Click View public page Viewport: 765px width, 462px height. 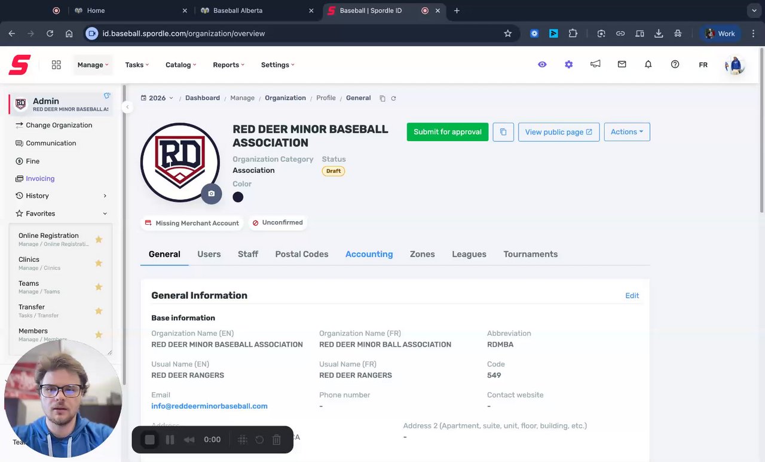pos(559,132)
